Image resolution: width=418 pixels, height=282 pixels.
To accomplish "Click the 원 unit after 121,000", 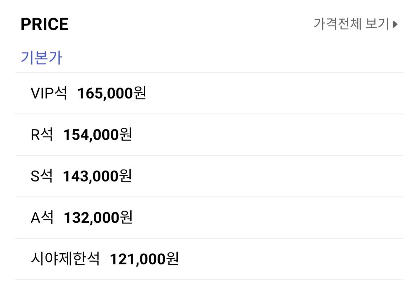I will [x=171, y=259].
